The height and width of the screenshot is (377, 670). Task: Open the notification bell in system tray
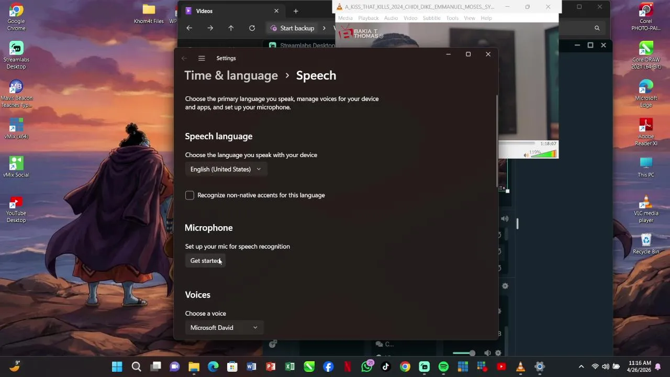(658, 367)
